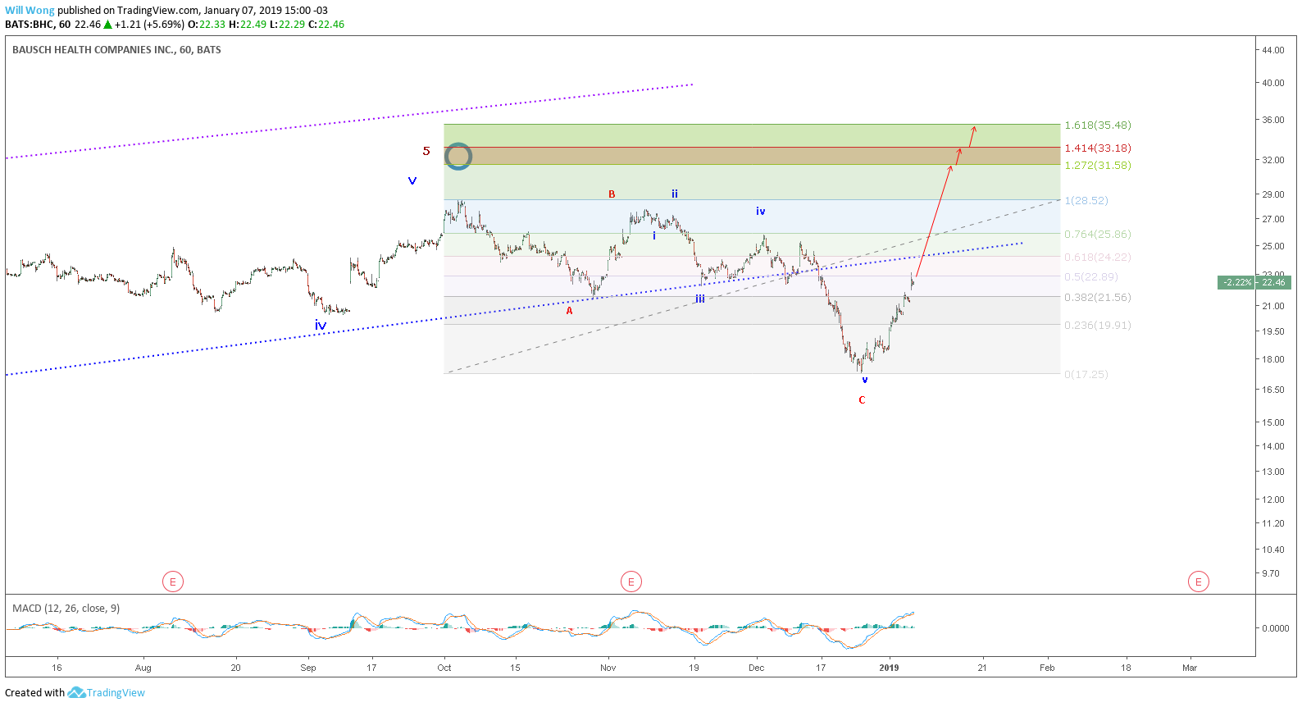Click the Sep date axis label

pos(308,668)
